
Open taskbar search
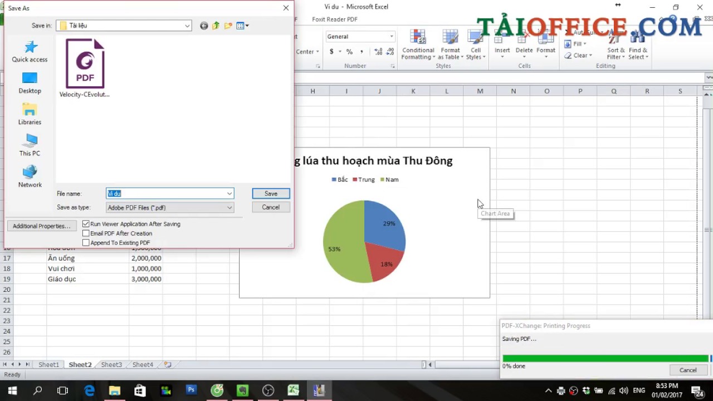point(38,390)
